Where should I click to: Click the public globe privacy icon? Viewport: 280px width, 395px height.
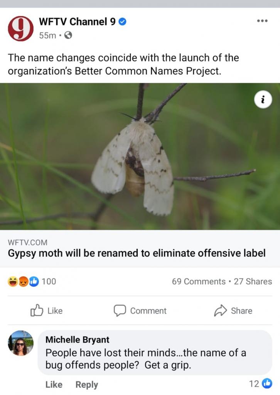68,35
